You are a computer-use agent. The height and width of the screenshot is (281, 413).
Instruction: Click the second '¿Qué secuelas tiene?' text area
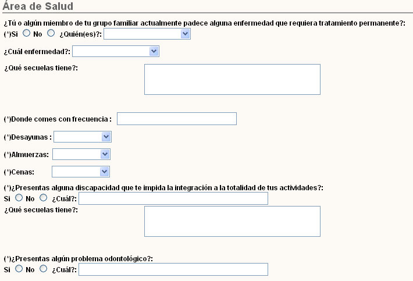232,221
